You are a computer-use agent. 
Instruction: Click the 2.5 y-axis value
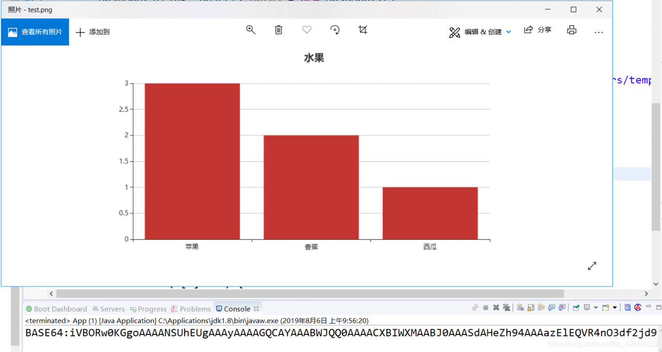[123, 109]
